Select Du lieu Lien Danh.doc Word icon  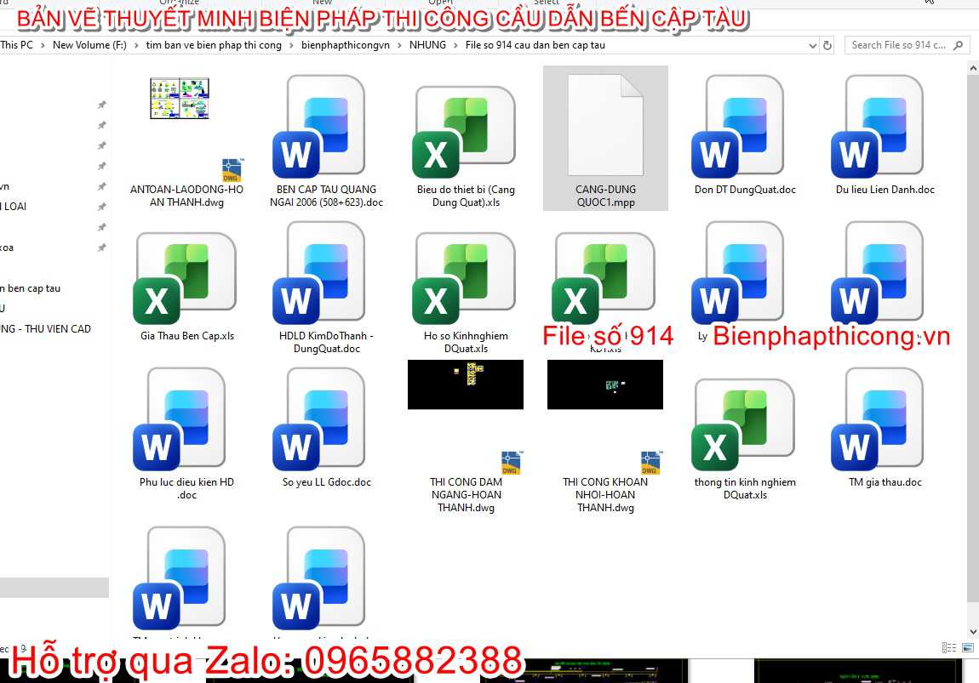pyautogui.click(x=878, y=127)
